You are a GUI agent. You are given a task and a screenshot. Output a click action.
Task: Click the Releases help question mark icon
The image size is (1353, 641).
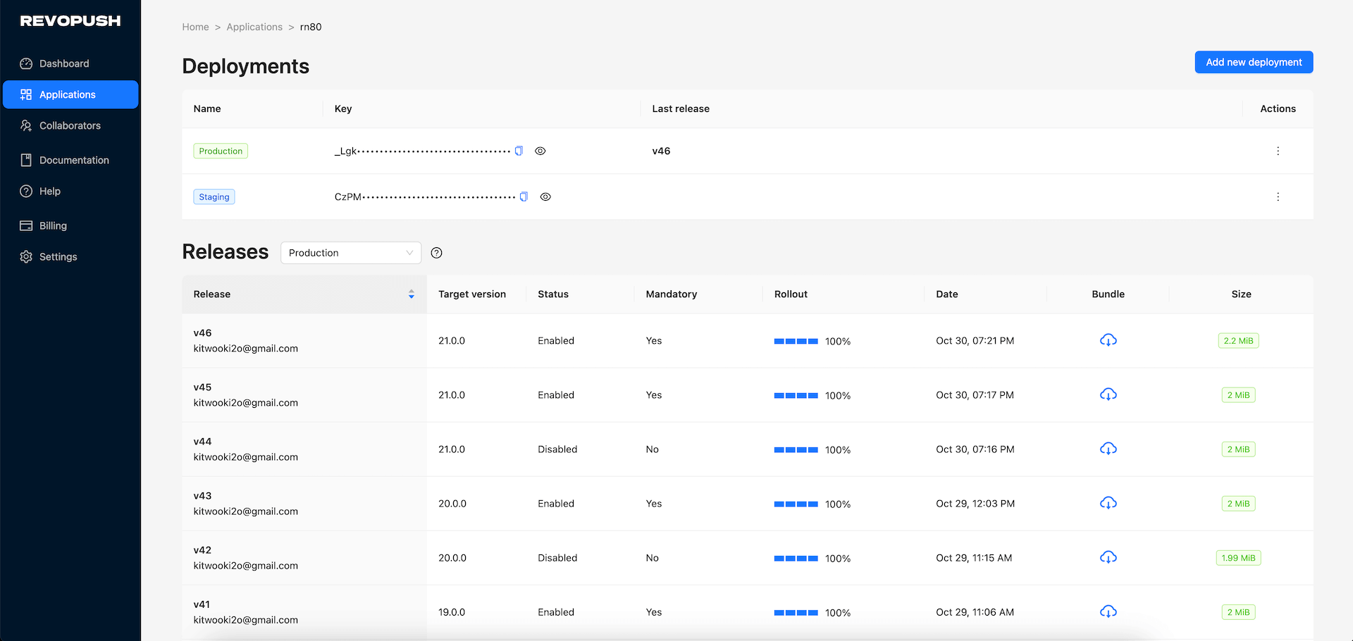click(x=435, y=253)
